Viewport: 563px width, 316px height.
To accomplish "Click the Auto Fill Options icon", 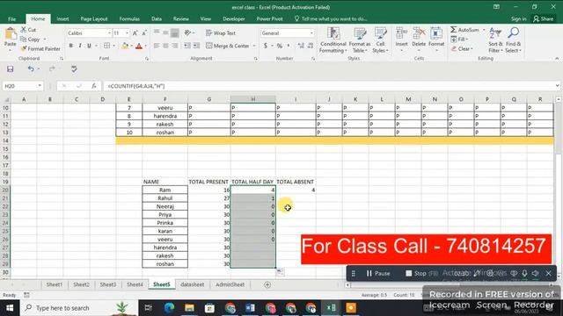I will pyautogui.click(x=280, y=272).
